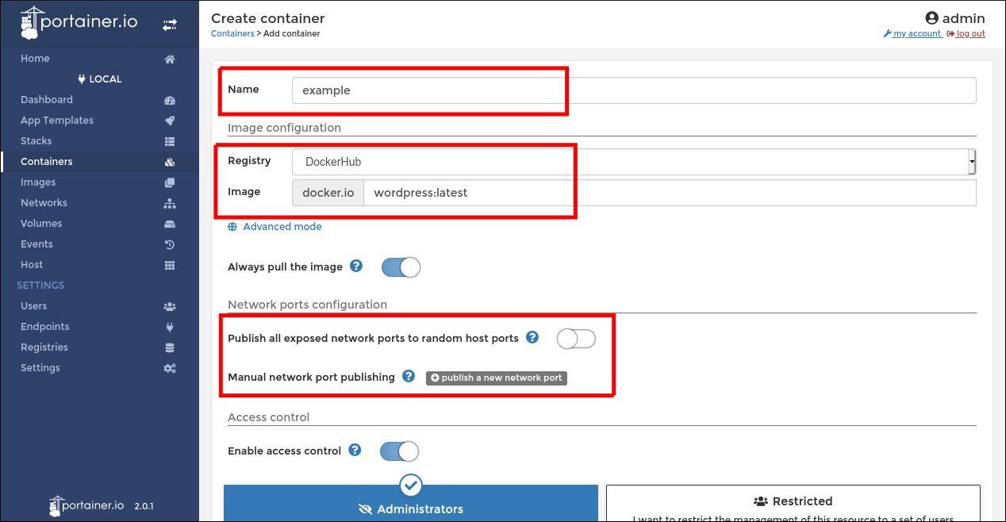
Task: Click publish a new network port
Action: click(496, 378)
